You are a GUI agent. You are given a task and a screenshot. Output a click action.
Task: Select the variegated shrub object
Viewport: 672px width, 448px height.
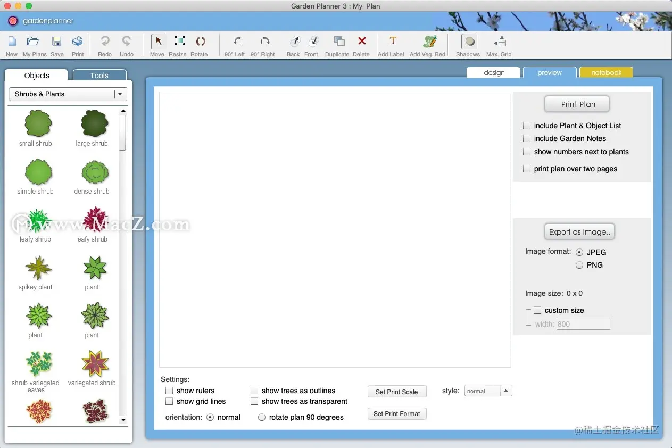point(95,364)
